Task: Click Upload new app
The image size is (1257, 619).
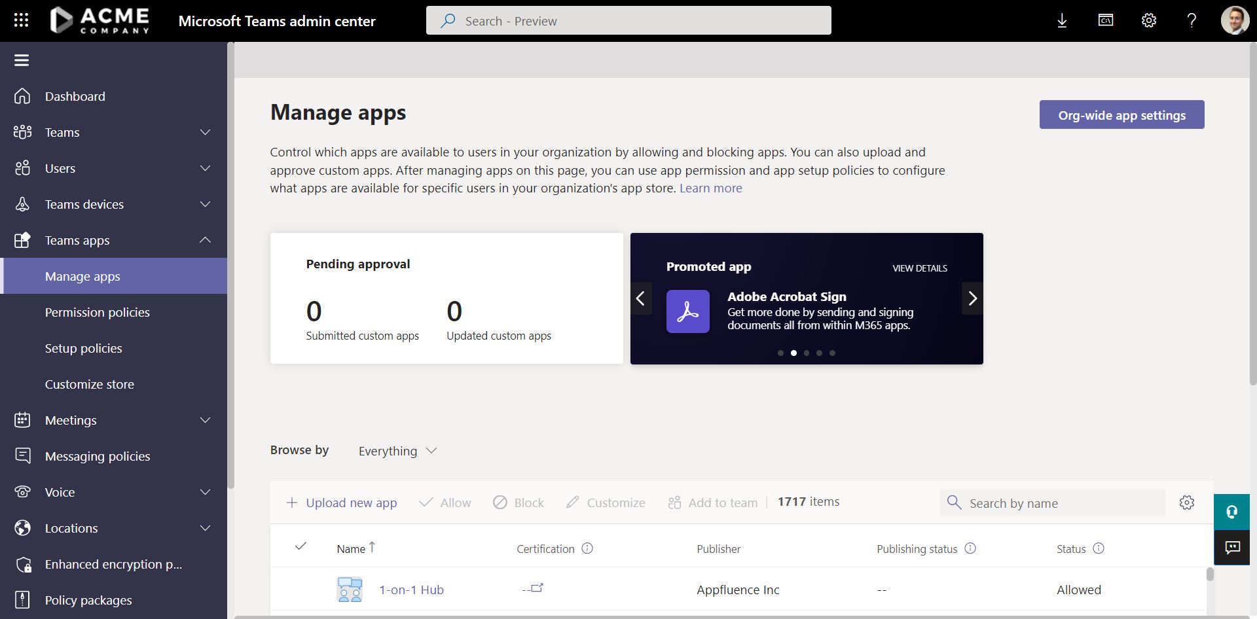Action: [342, 503]
